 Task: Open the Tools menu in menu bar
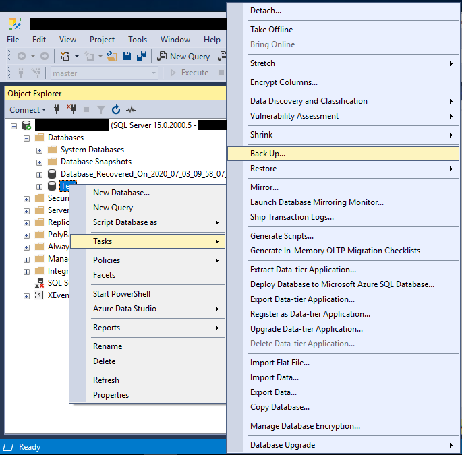tap(138, 40)
